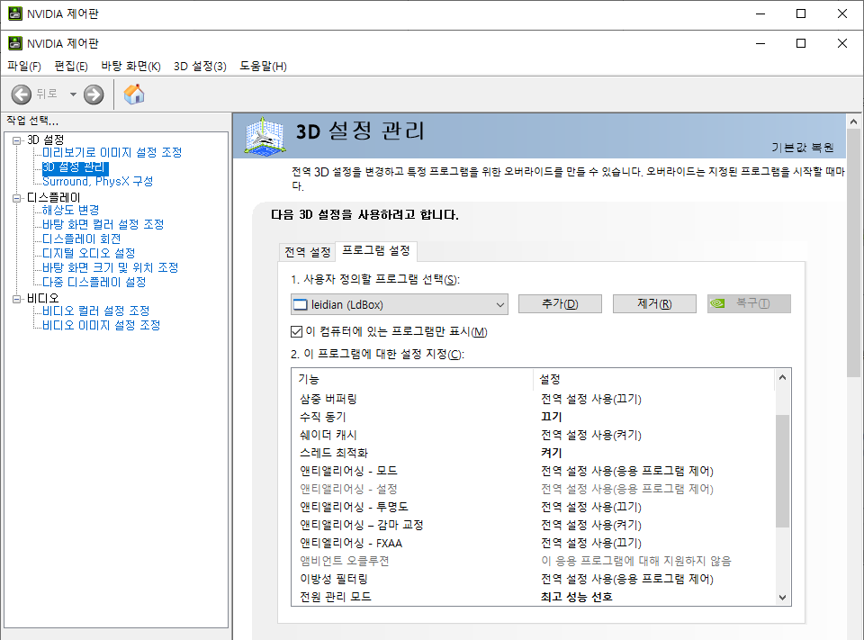864x640 pixels.
Task: Maximize the inner NVIDIA 제어판 window
Action: click(x=801, y=43)
